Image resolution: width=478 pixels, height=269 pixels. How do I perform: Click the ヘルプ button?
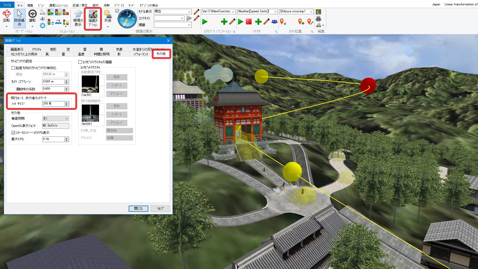pyautogui.click(x=160, y=209)
